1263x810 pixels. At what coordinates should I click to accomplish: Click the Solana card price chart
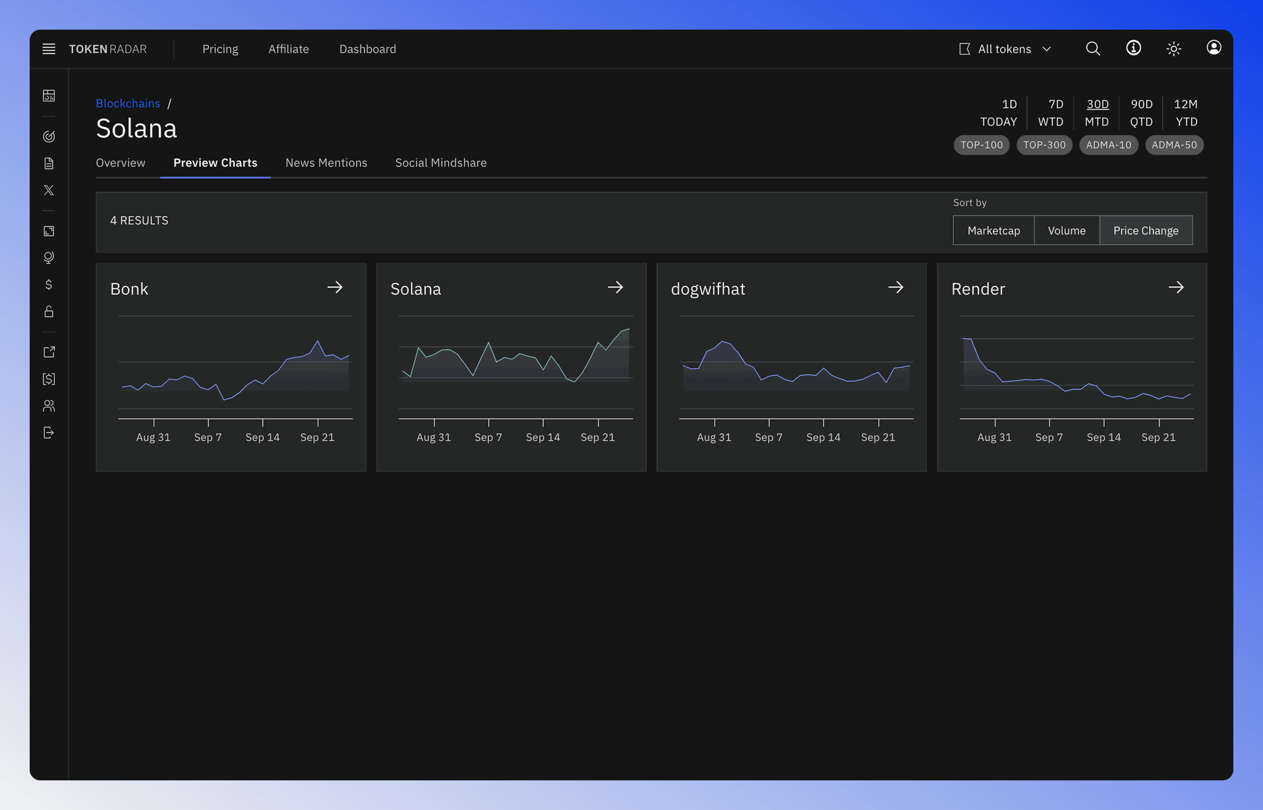[515, 379]
